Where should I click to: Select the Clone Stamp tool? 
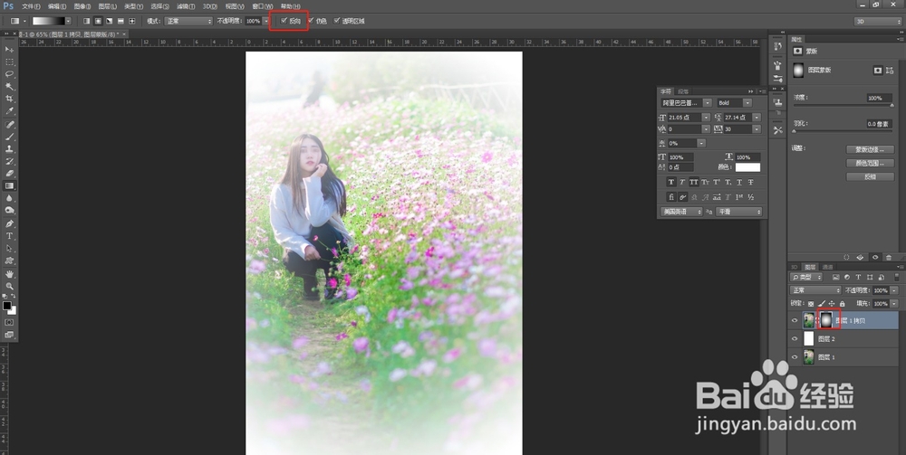pos(9,148)
